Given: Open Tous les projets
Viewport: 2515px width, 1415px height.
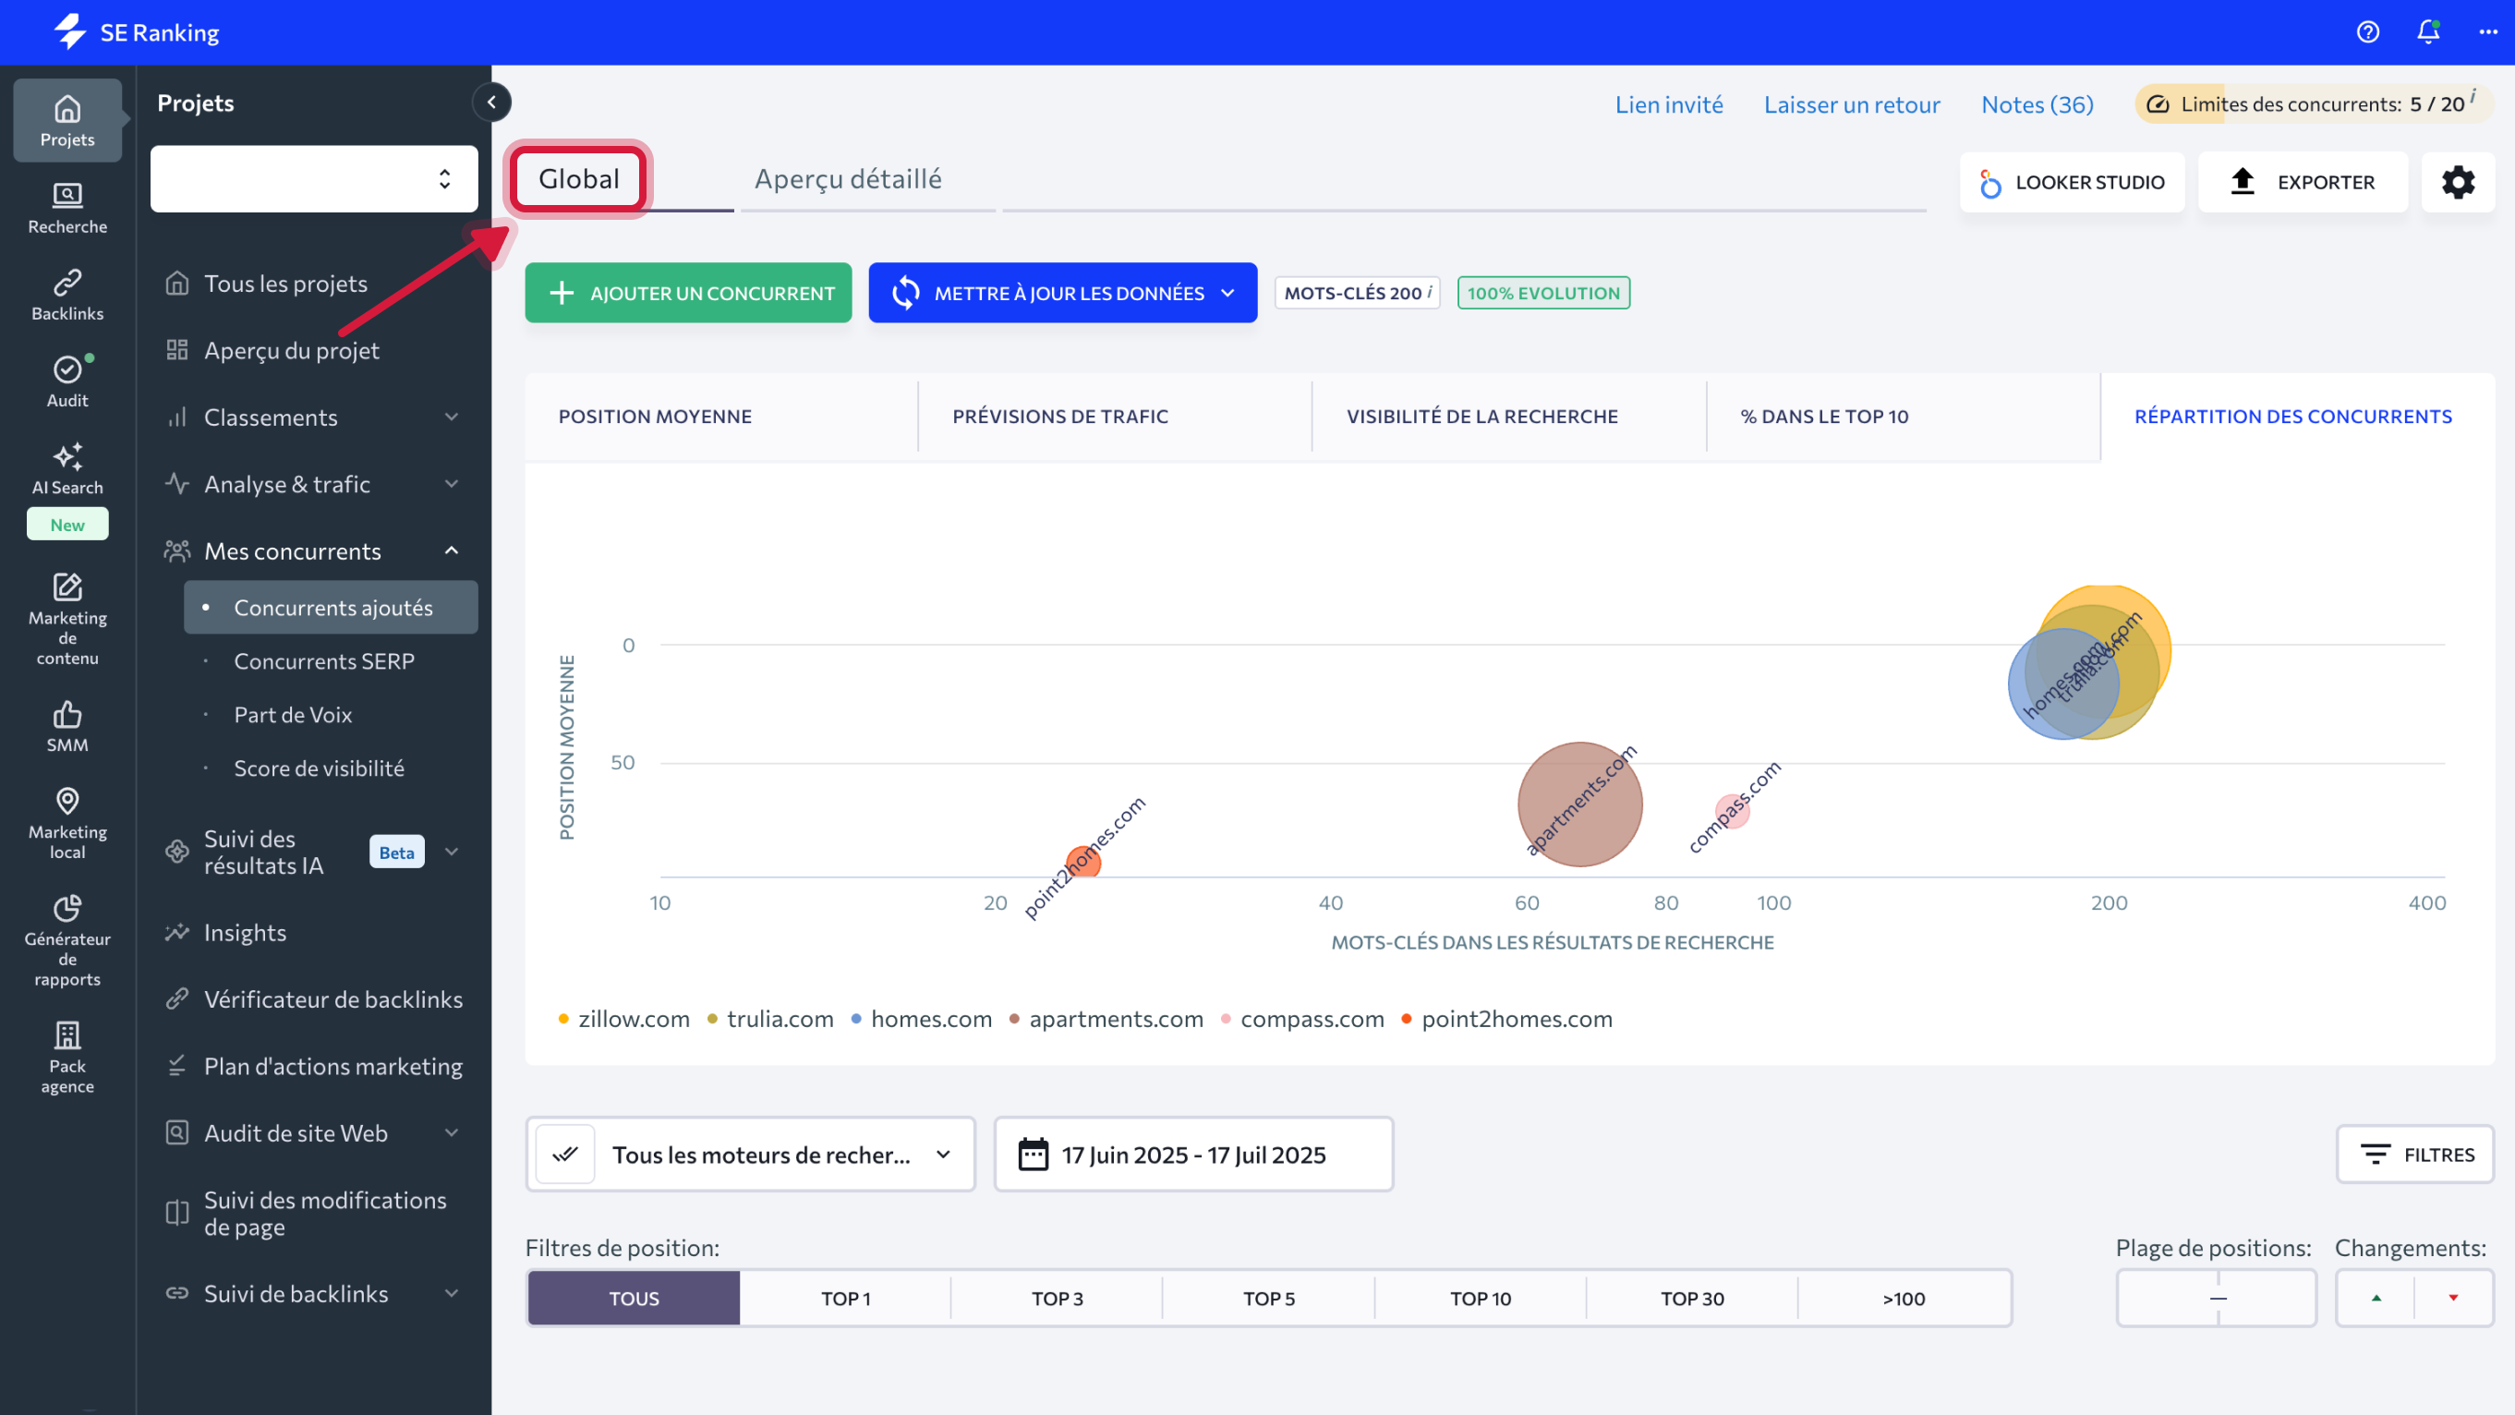Looking at the screenshot, I should (285, 284).
